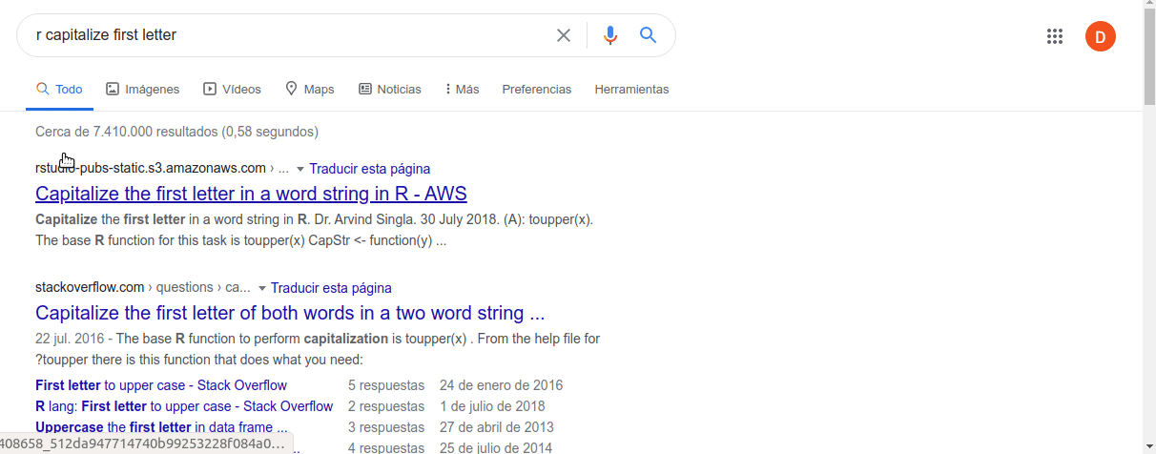This screenshot has height=454, width=1156.
Task: Click "5 respuestas" text
Action: tap(386, 385)
